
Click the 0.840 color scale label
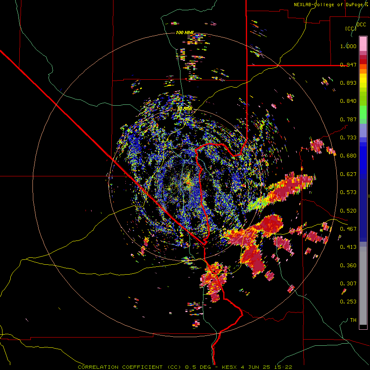pos(348,101)
